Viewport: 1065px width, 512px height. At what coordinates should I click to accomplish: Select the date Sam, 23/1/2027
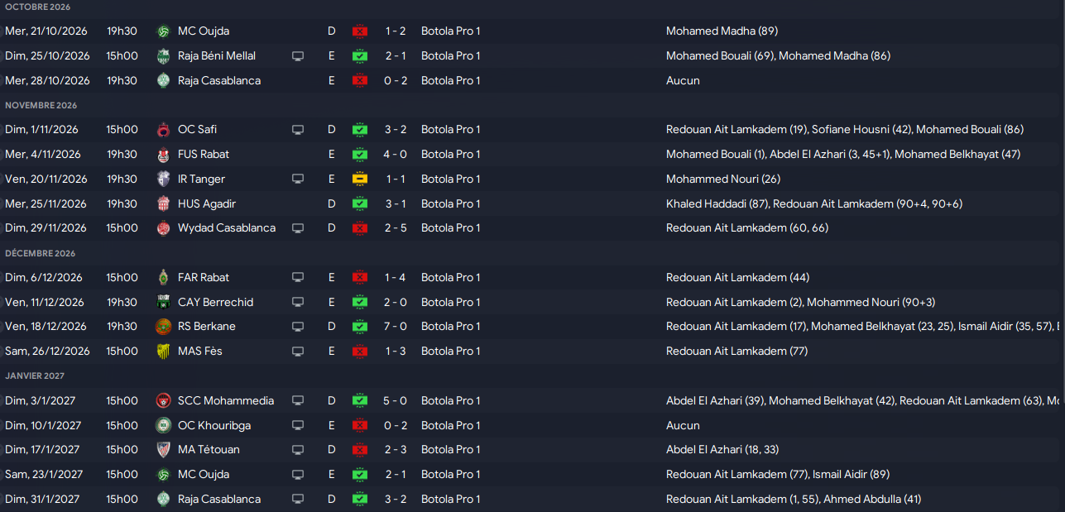[x=44, y=475]
